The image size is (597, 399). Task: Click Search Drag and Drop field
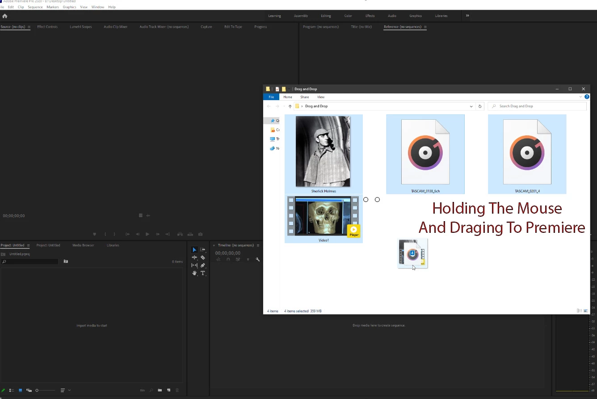click(x=537, y=106)
